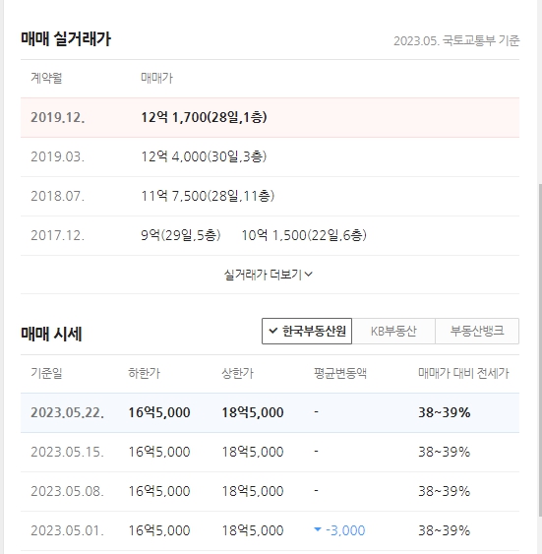Click the blue down-triangle before -3,000
542x554 pixels.
click(x=318, y=529)
